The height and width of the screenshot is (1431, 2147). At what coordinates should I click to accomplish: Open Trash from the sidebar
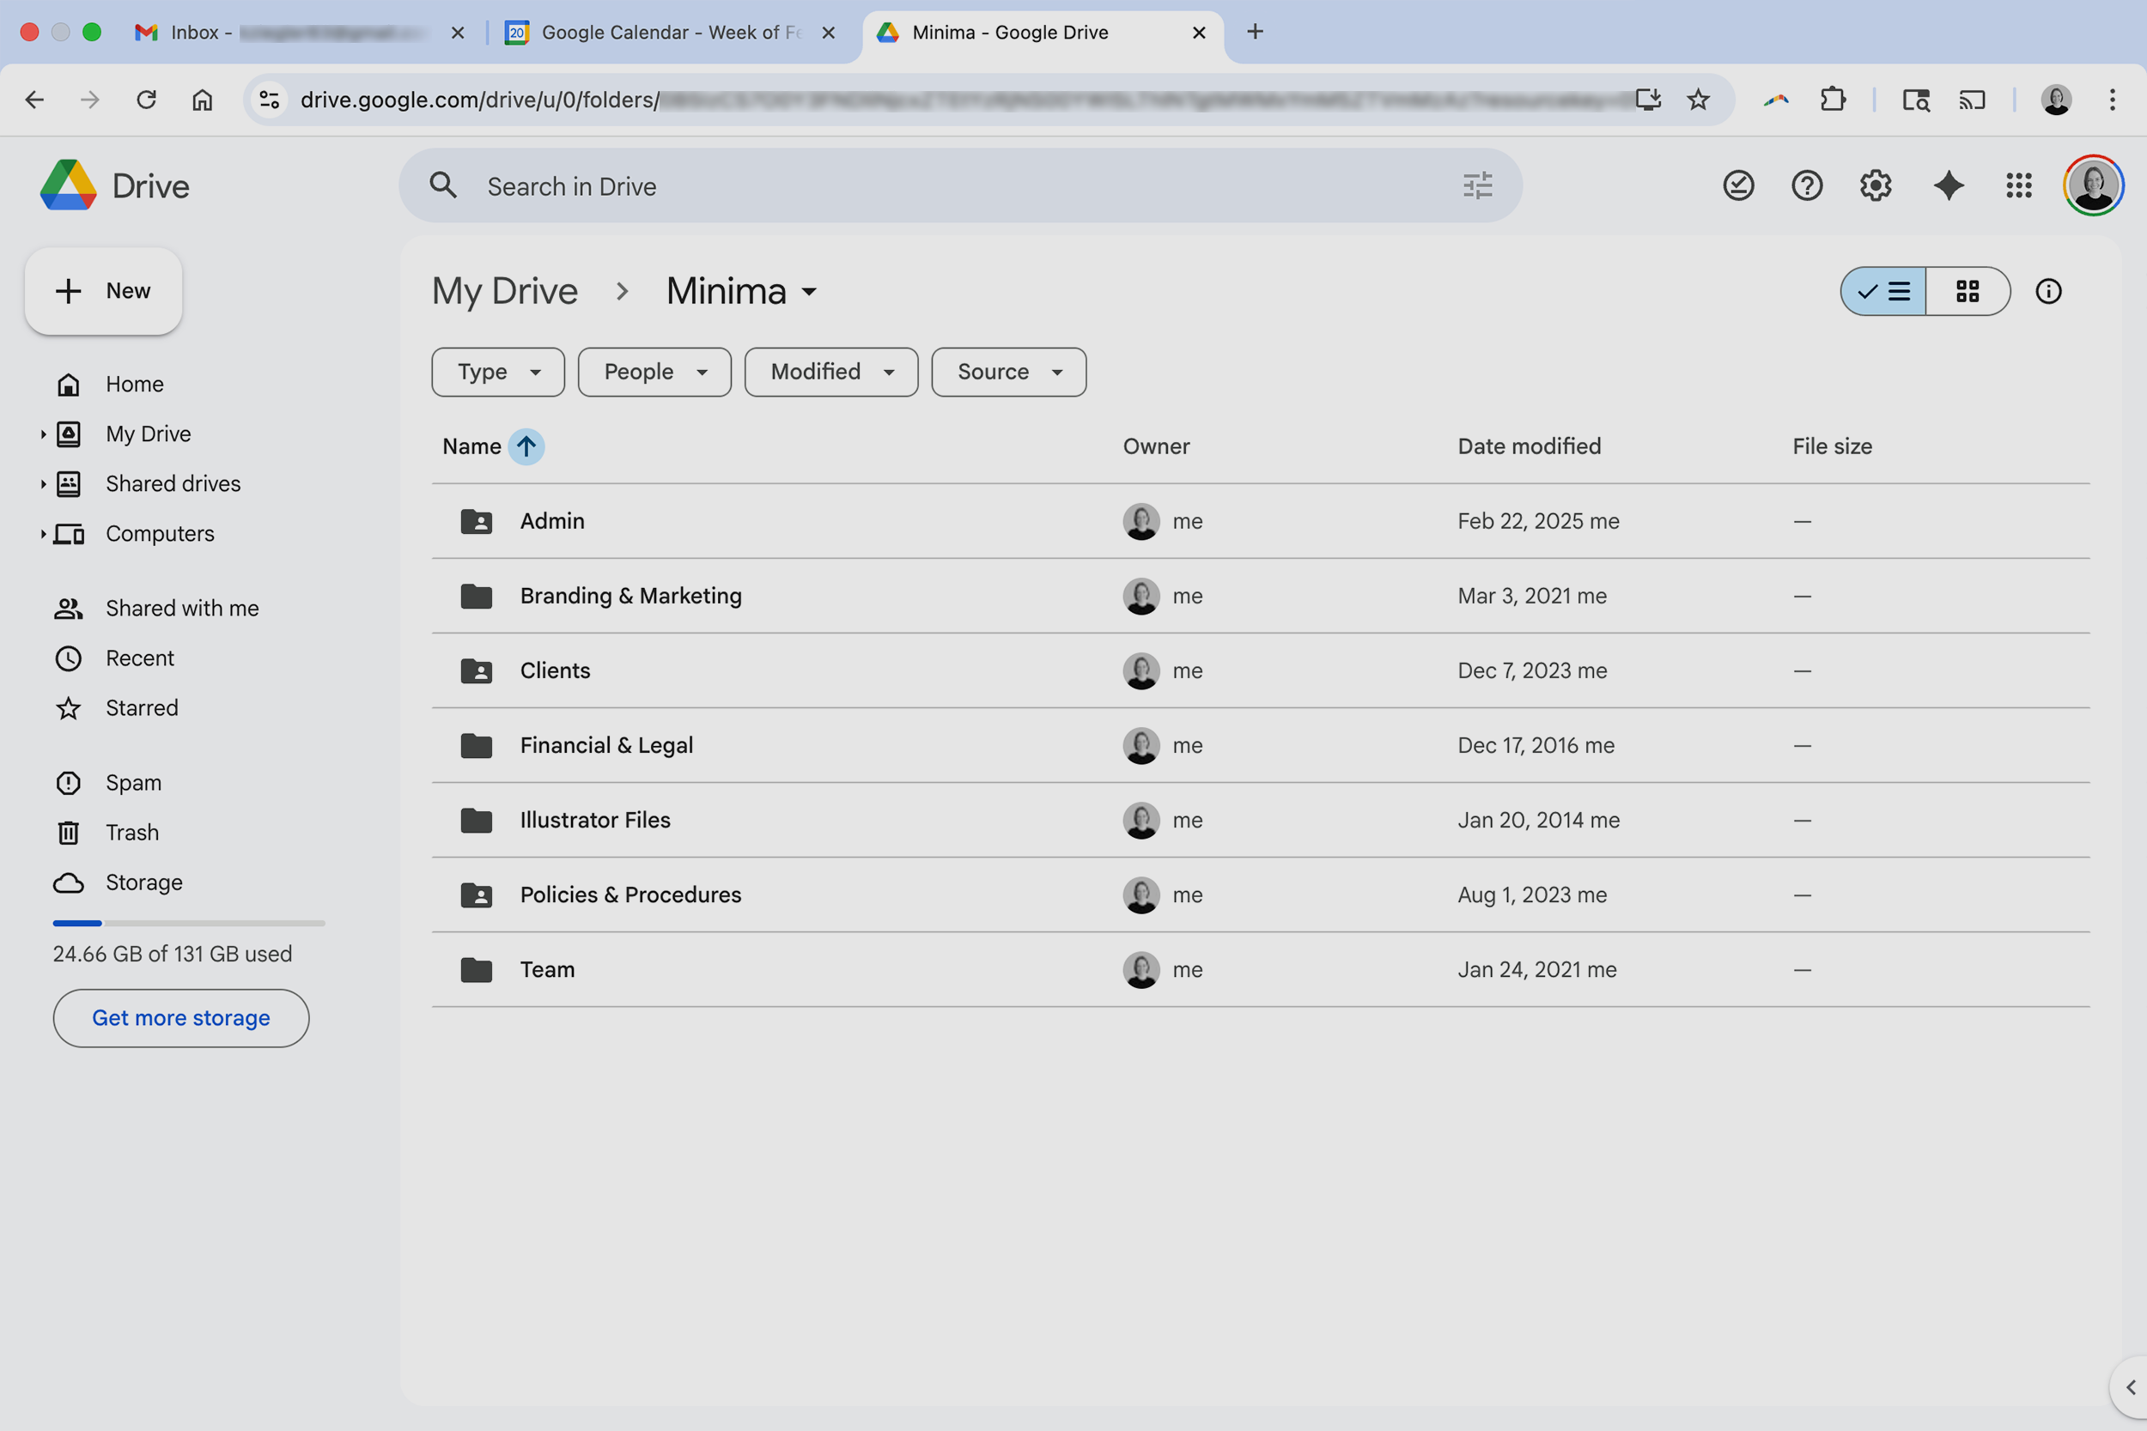click(x=131, y=832)
